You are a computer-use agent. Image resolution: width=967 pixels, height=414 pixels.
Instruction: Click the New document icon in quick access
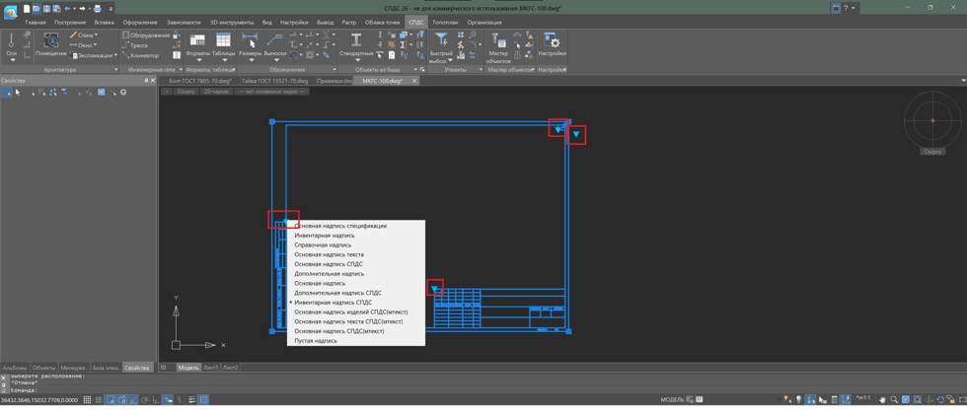pyautogui.click(x=27, y=9)
